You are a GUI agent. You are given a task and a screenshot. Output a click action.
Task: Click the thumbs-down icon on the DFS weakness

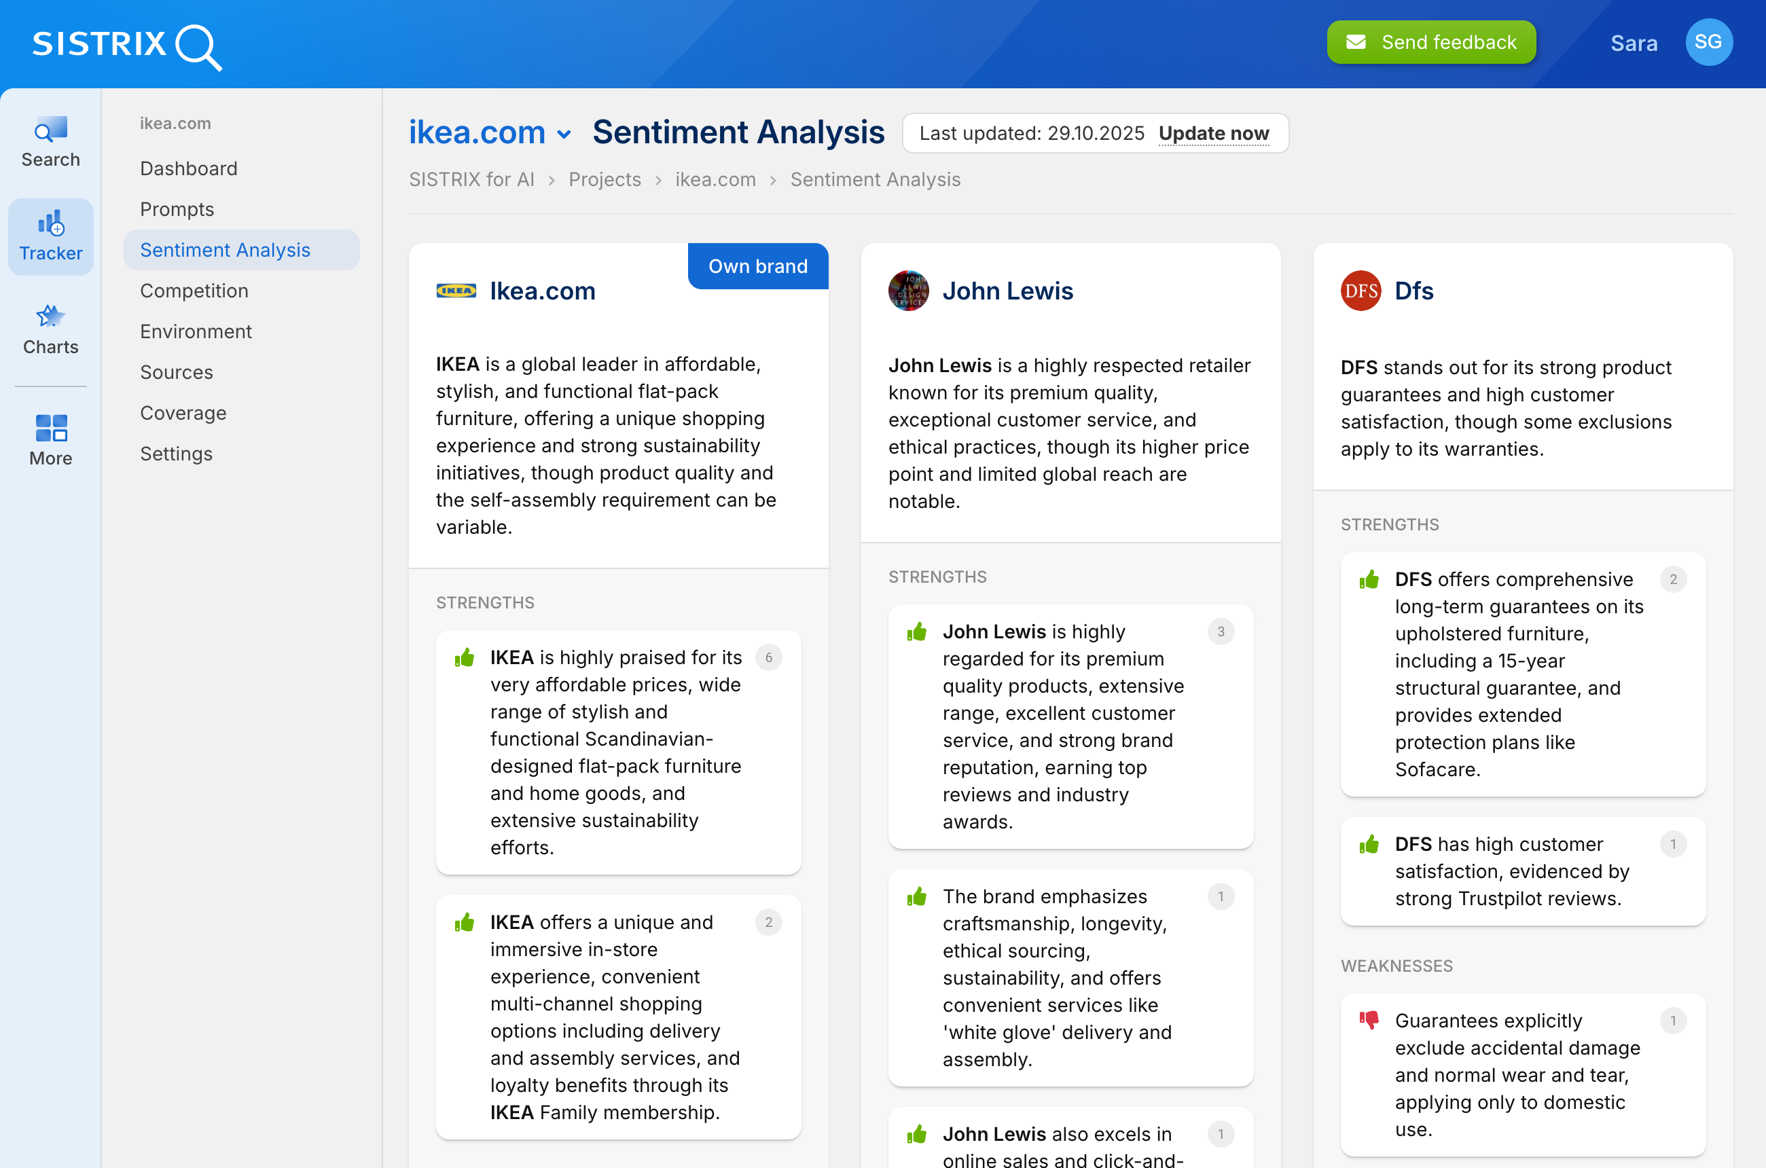point(1369,1020)
